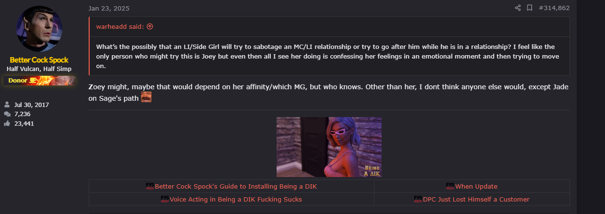Open the "warheadd said:" quote source link

(120, 26)
